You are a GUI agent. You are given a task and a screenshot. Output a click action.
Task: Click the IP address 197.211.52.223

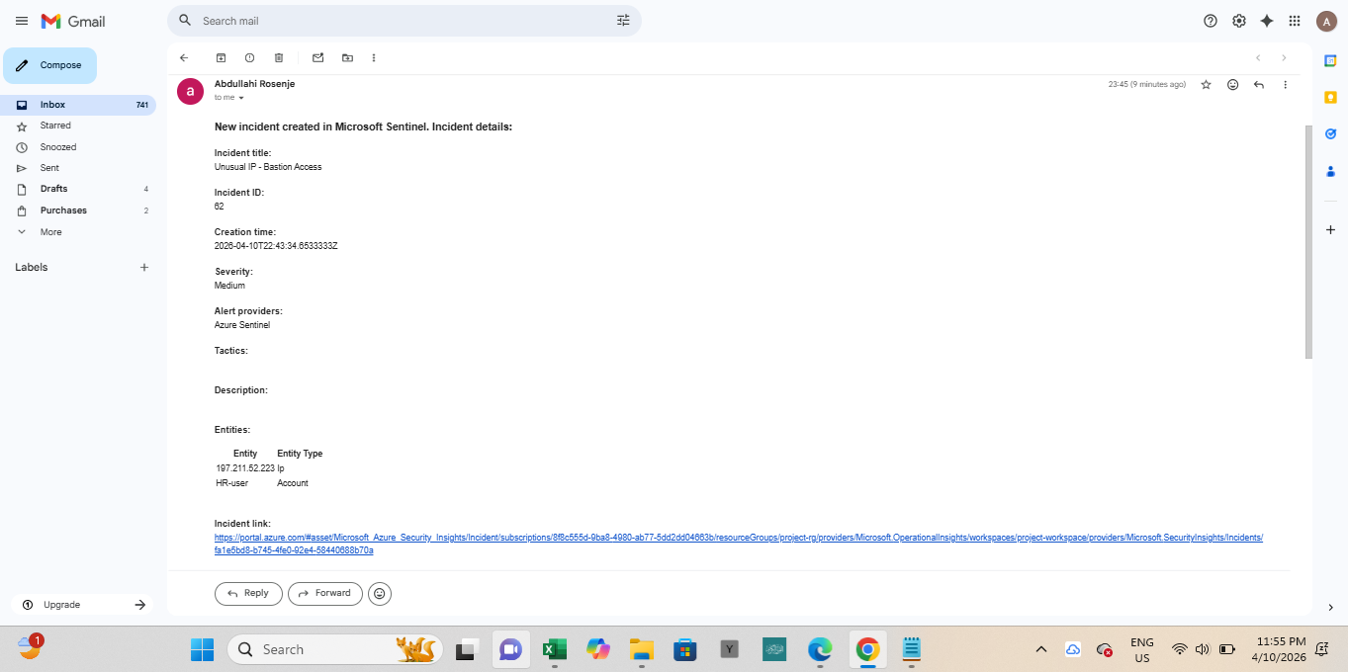point(245,468)
